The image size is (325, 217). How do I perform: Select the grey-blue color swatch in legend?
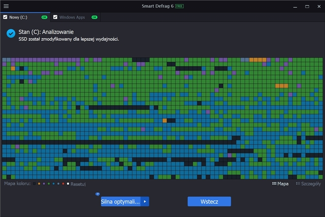(58, 184)
